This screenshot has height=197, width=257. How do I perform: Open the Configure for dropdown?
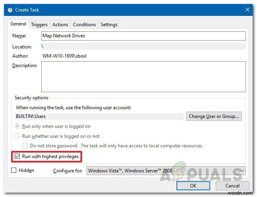point(166,170)
